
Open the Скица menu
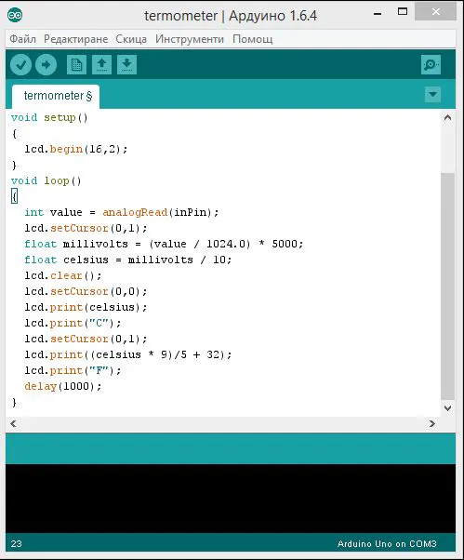pyautogui.click(x=131, y=39)
